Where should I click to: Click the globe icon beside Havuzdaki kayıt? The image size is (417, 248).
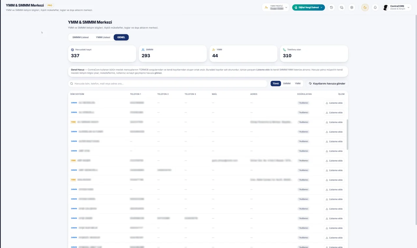[73, 50]
